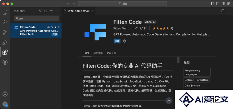Click scroll-to-top arrow button
This screenshot has height=109, width=233.
(x=169, y=101)
